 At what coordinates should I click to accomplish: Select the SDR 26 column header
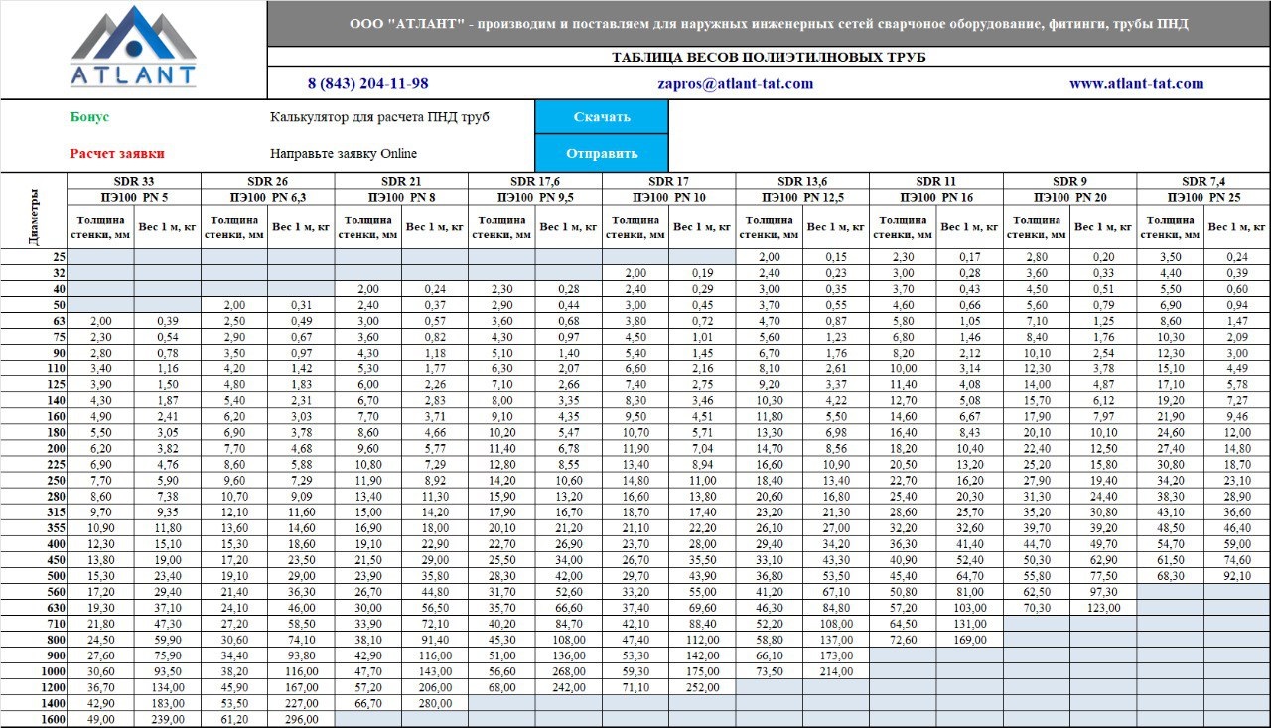(x=268, y=181)
